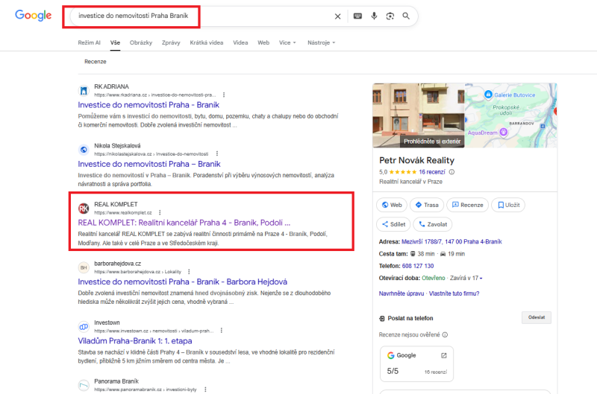Open three-dot menu for RK ADRIANA result
This screenshot has width=597, height=394.
224,95
